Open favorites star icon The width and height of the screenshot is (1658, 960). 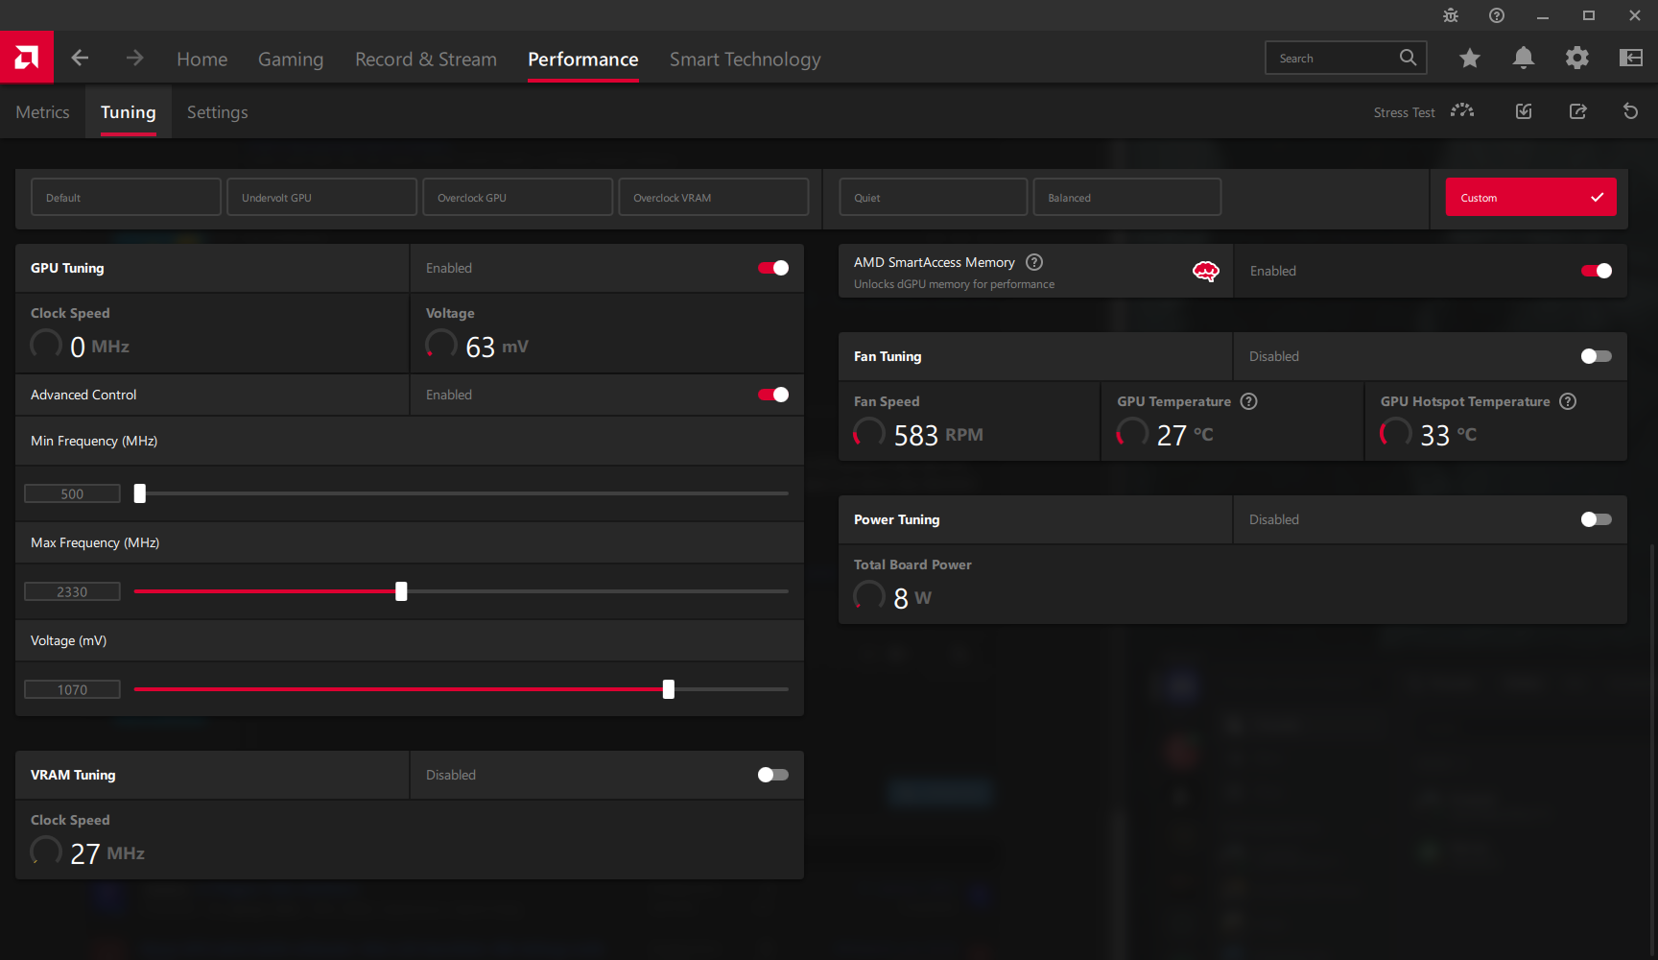1469,59
